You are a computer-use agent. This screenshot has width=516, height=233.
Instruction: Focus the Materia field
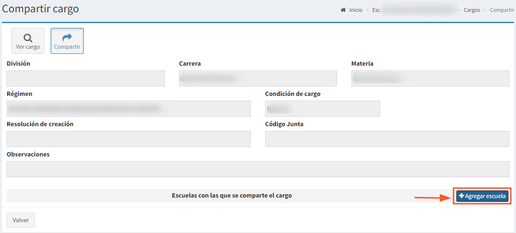(430, 78)
